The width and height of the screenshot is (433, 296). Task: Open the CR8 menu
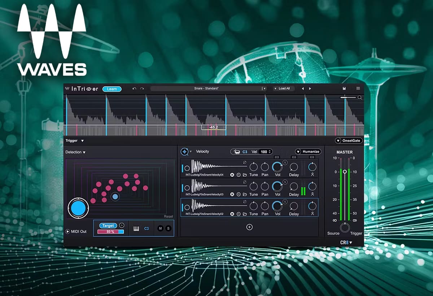(346, 242)
